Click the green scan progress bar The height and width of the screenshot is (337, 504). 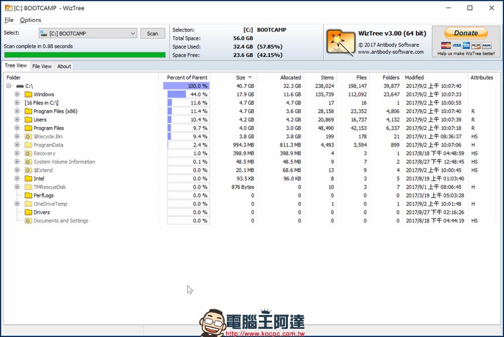[x=85, y=55]
